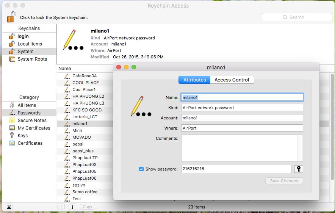Show the Passwords category
335x213 pixels.
[x=29, y=113]
